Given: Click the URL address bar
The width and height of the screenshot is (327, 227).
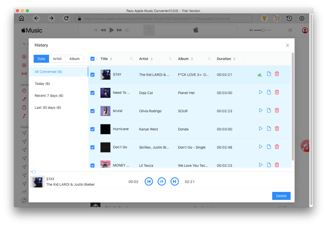Looking at the screenshot, I should (163, 18).
